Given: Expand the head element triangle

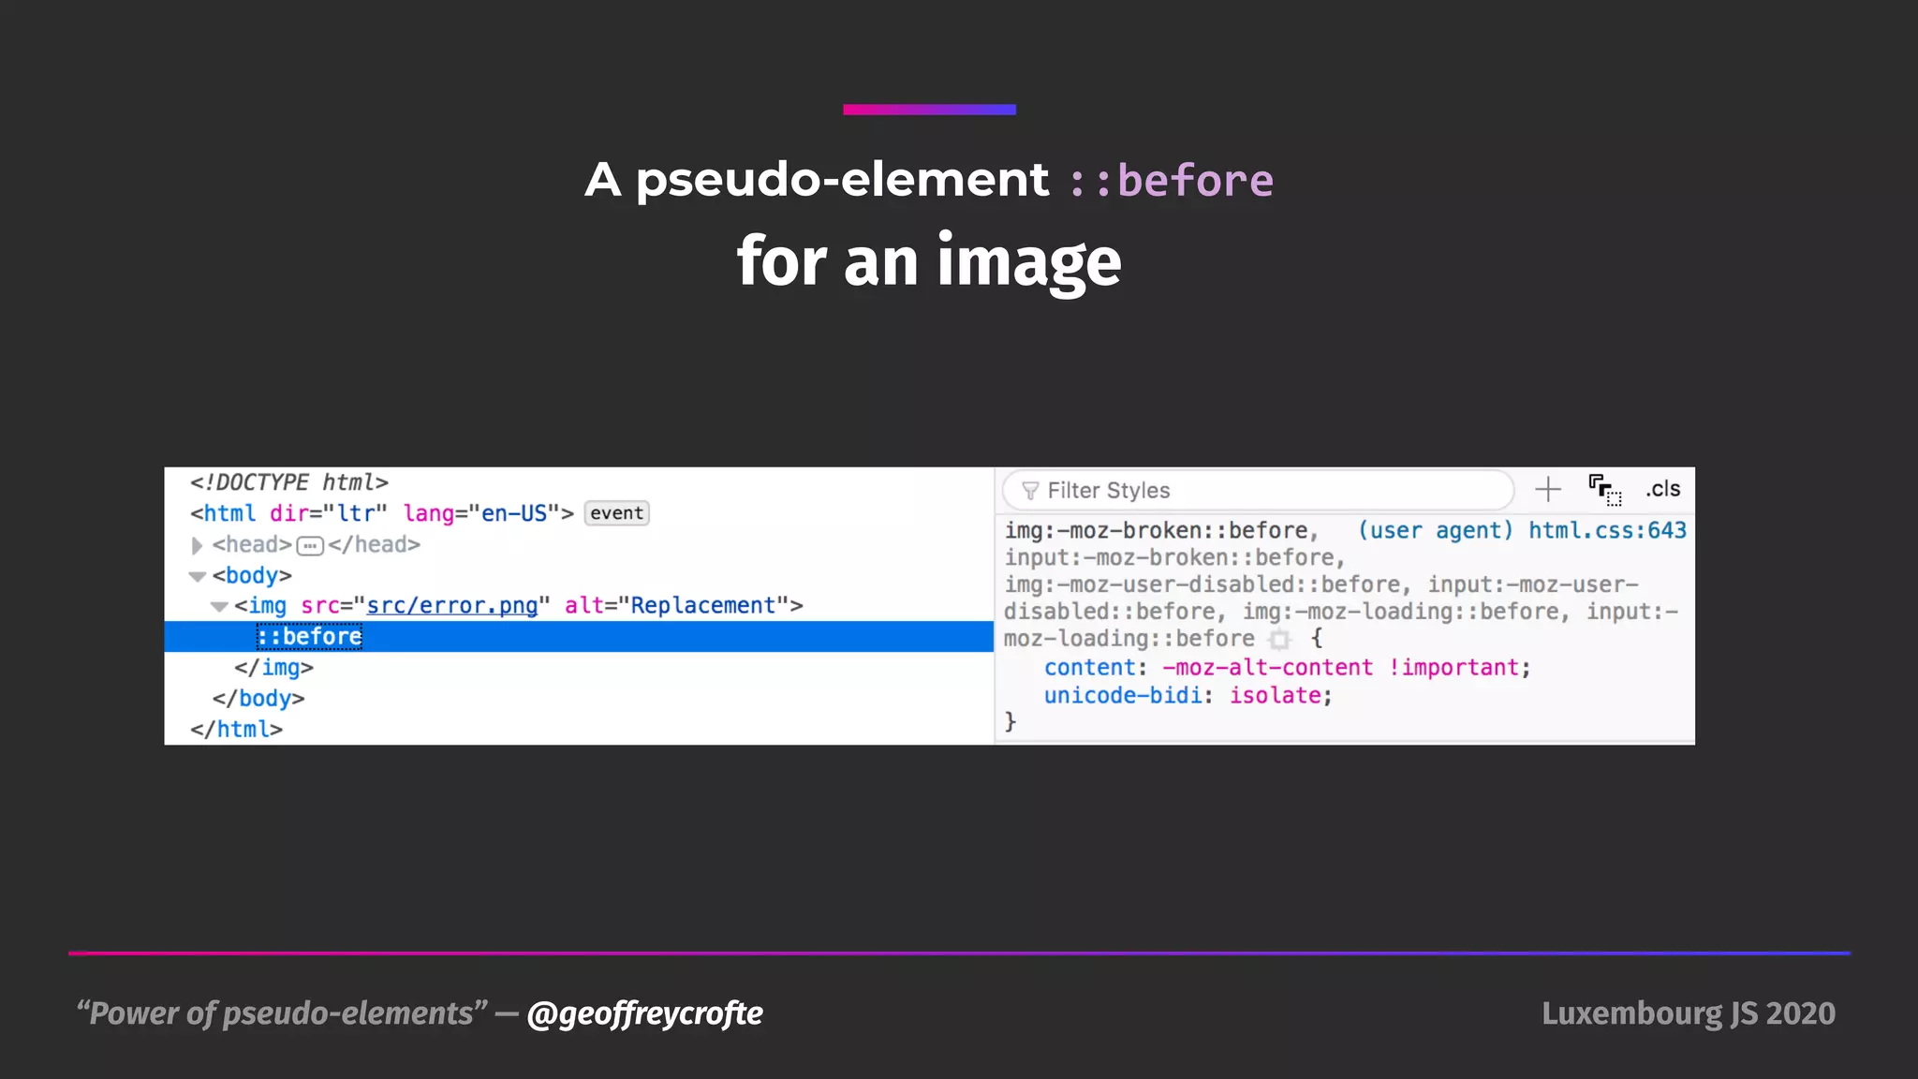Looking at the screenshot, I should [x=197, y=545].
